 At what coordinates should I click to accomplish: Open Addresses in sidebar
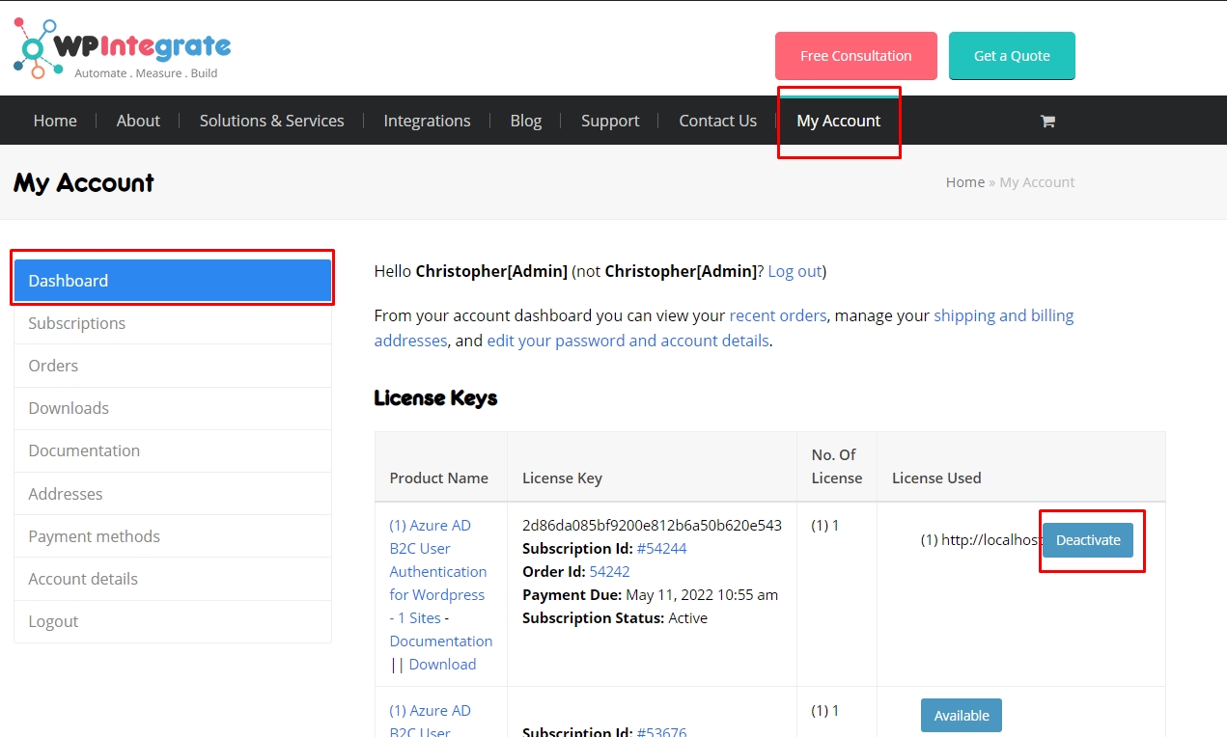tap(173, 494)
